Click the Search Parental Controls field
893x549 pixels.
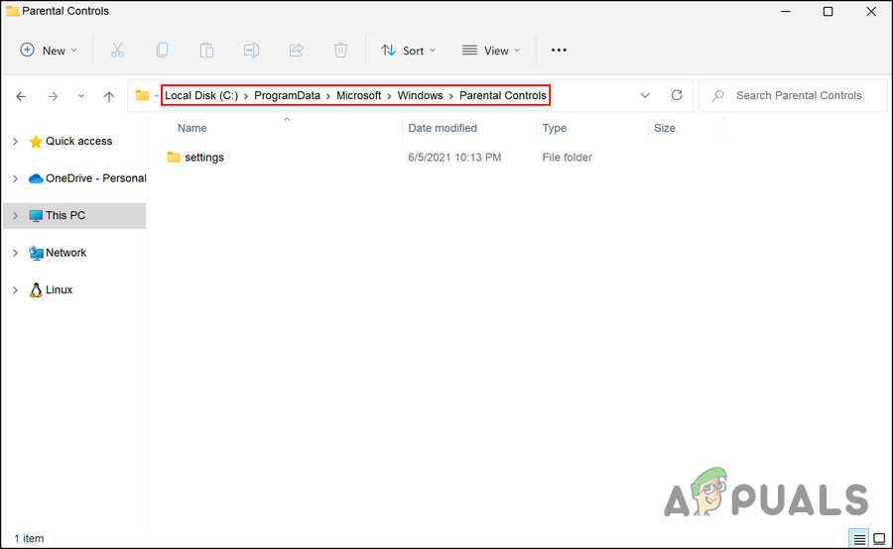(793, 95)
